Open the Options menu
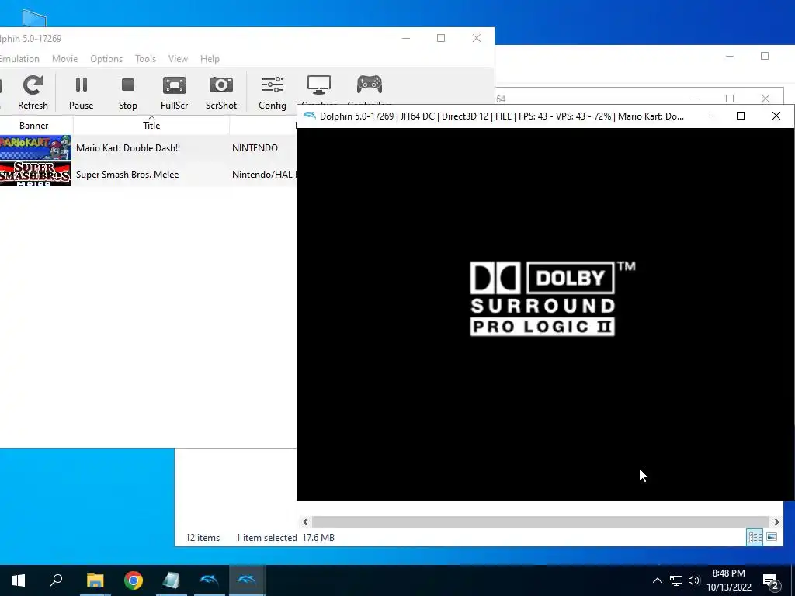This screenshot has width=795, height=596. tap(106, 59)
